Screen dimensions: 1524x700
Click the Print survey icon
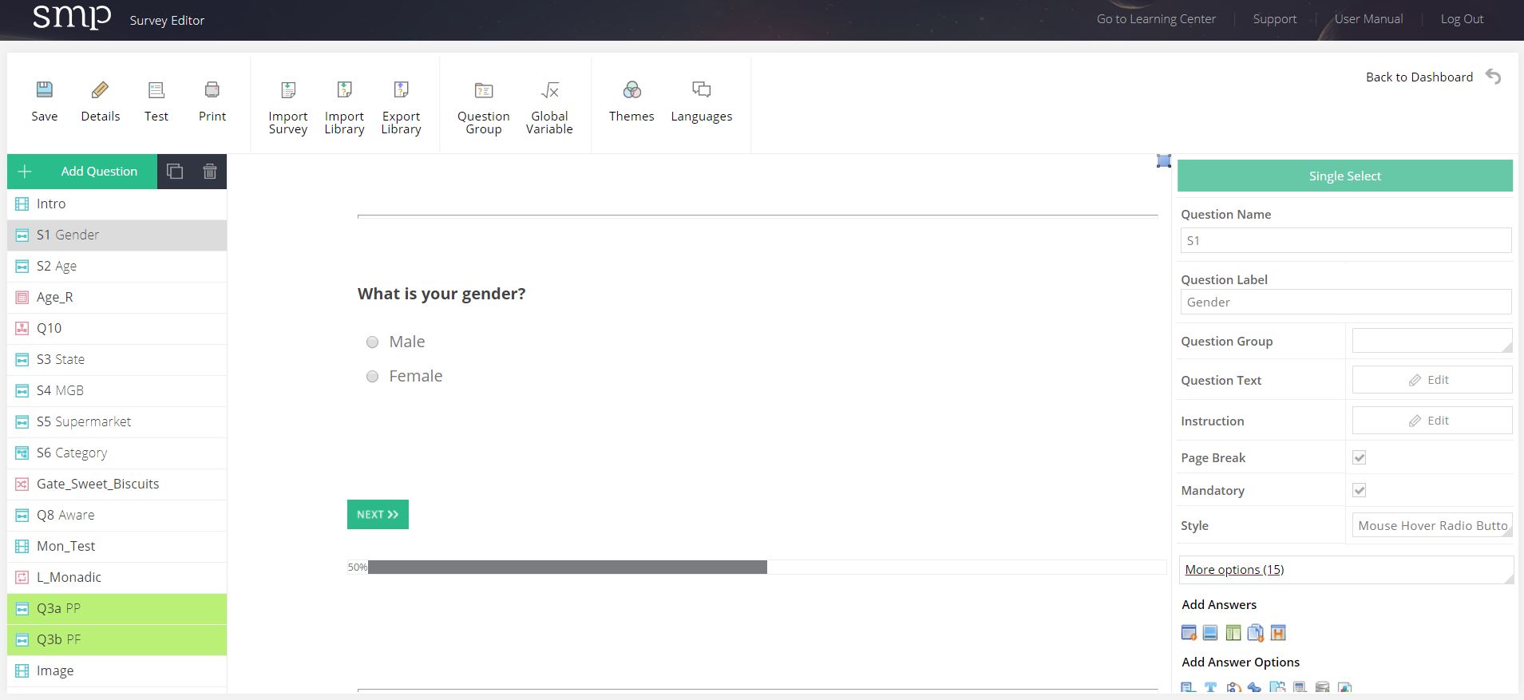point(212,90)
